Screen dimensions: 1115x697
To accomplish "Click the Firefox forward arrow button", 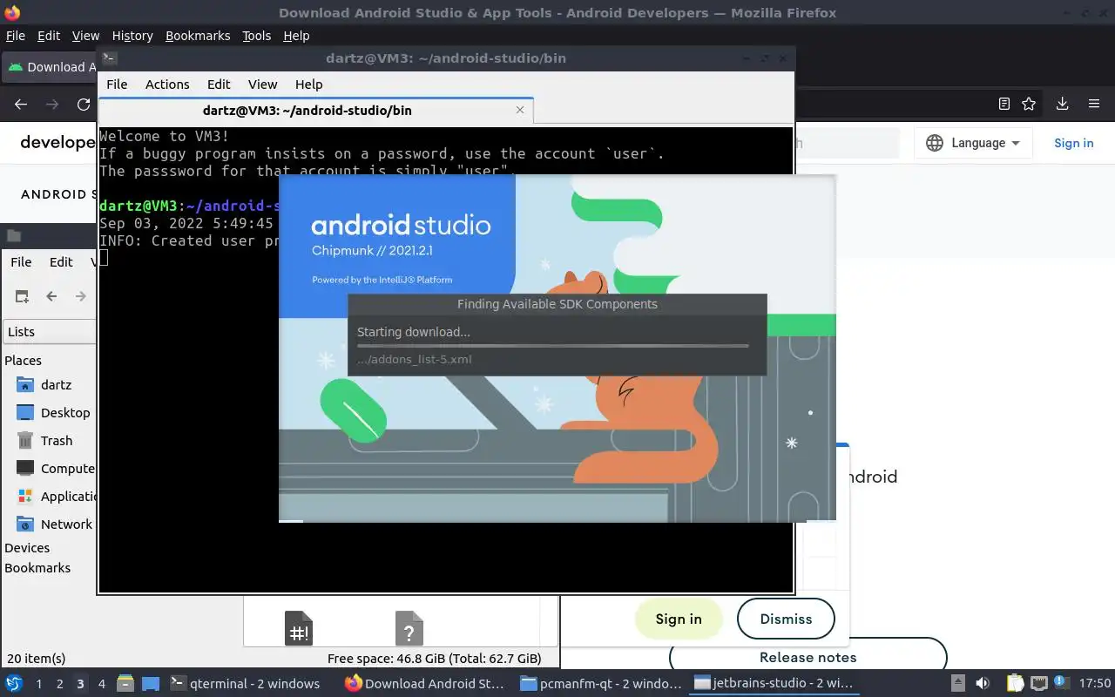I will pyautogui.click(x=52, y=104).
